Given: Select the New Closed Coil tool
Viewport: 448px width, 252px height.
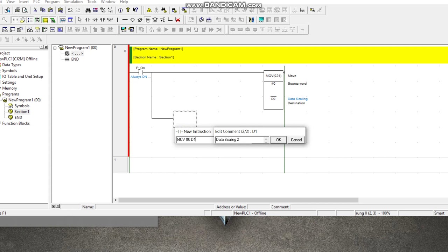Looking at the screenshot, I should coord(140,20).
